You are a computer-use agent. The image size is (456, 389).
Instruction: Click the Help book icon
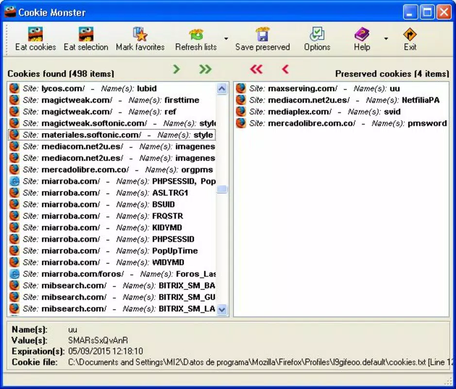tap(362, 34)
